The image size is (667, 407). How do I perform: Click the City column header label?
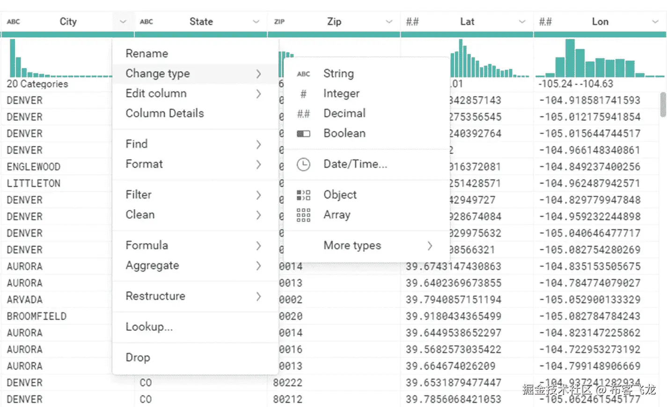pyautogui.click(x=68, y=21)
